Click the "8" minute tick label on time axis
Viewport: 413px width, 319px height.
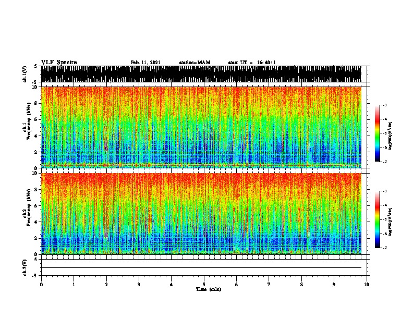coord(301,285)
